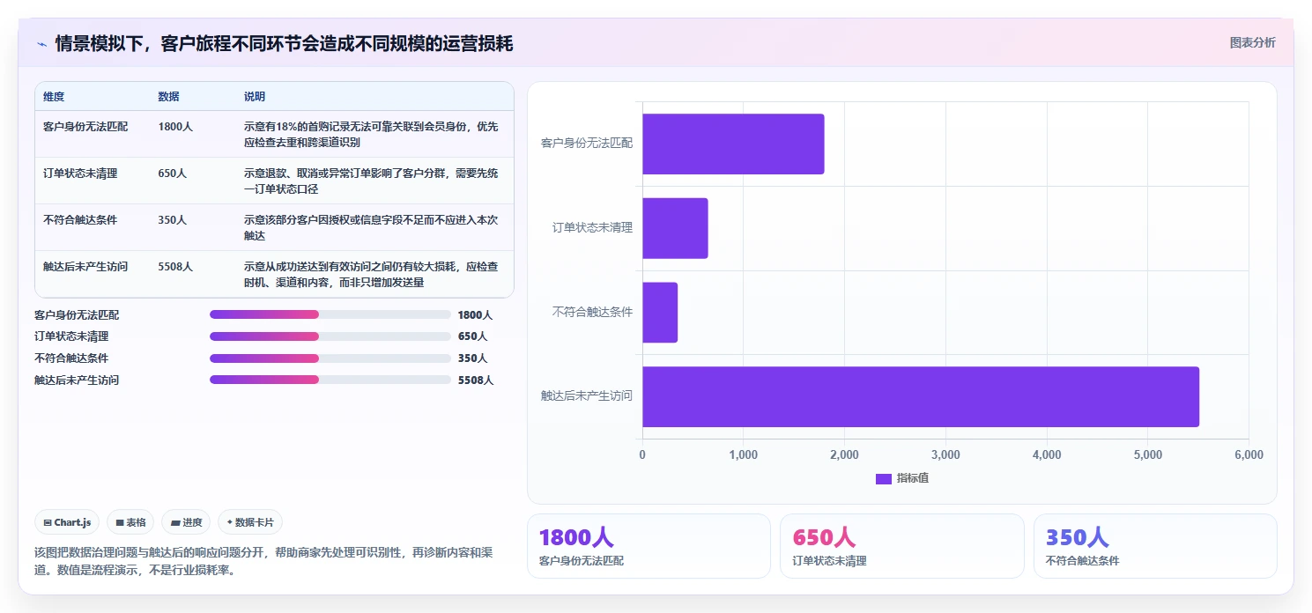Click the 维度 column header

pos(54,97)
